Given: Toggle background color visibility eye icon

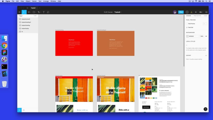Looking at the screenshot, I should (206, 36).
